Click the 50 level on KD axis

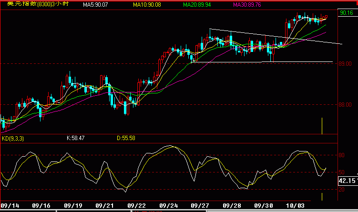tap(341, 172)
